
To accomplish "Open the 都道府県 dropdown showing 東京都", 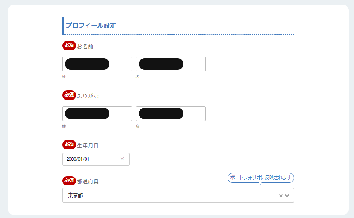I will [178, 195].
